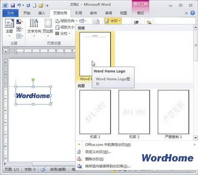
Task: Click the indent marker on horizontal ruler
Action: click(x=16, y=51)
